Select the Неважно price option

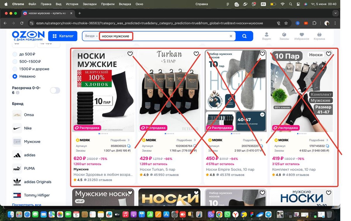(x=24, y=76)
